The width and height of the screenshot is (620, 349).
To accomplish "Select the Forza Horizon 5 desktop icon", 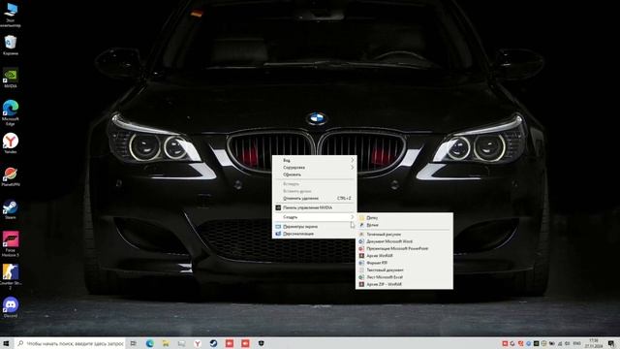I will point(11,244).
